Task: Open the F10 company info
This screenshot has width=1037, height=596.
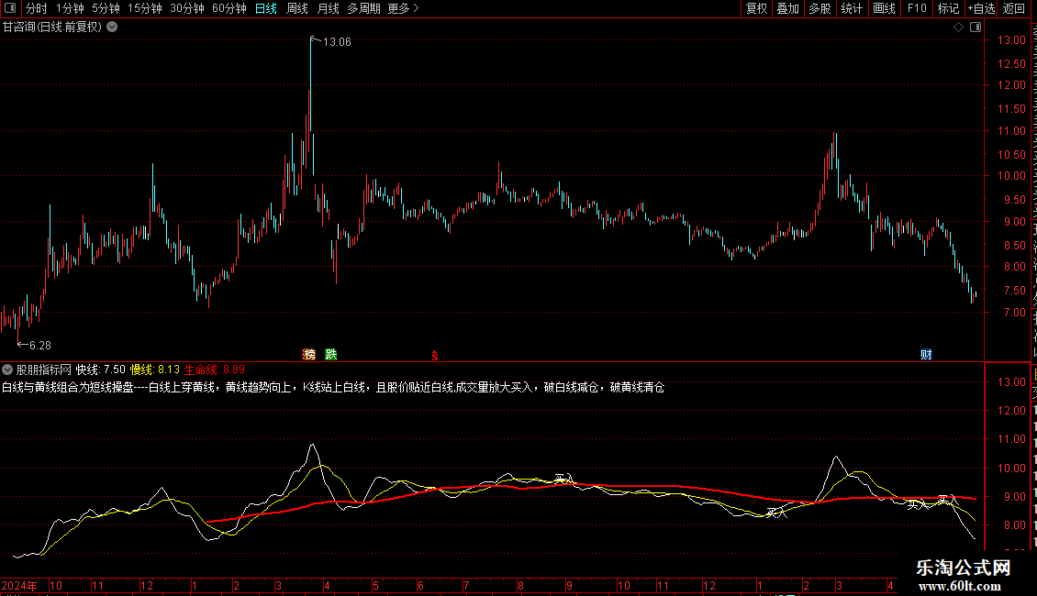Action: [917, 8]
